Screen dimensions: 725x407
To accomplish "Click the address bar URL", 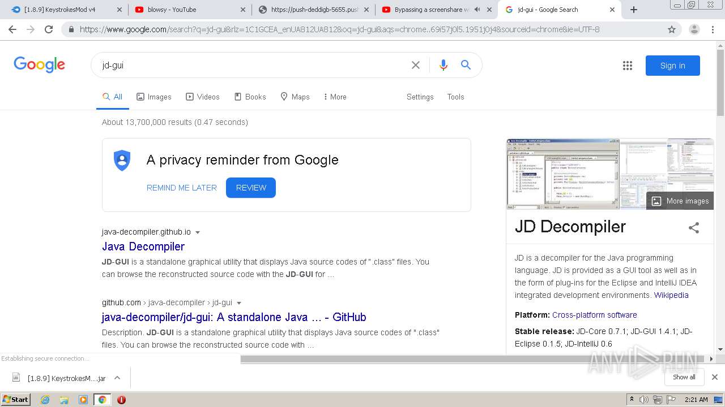I will point(340,29).
